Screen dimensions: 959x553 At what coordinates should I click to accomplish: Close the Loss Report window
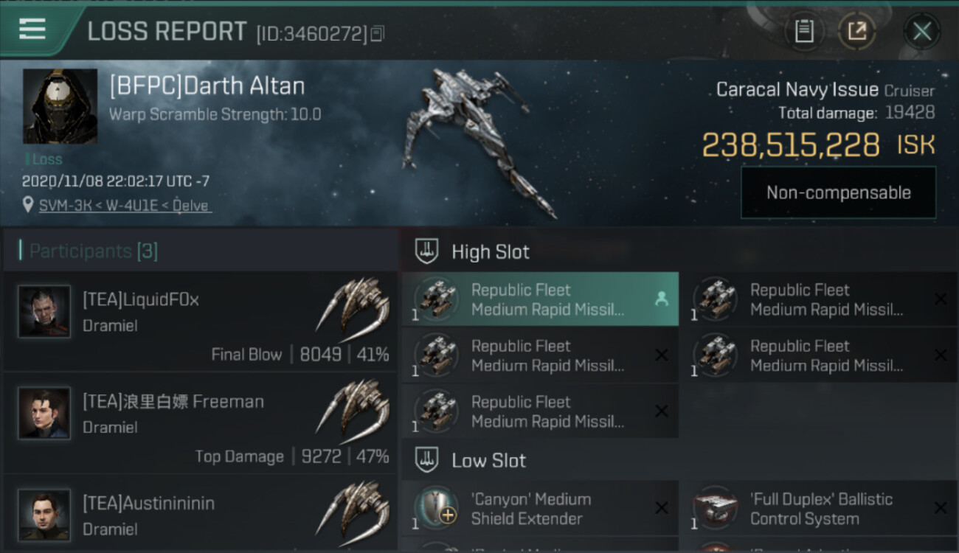coord(921,31)
